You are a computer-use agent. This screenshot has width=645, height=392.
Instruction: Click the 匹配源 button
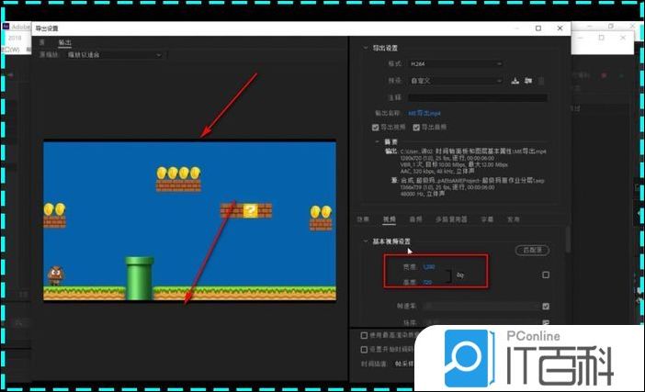point(532,250)
